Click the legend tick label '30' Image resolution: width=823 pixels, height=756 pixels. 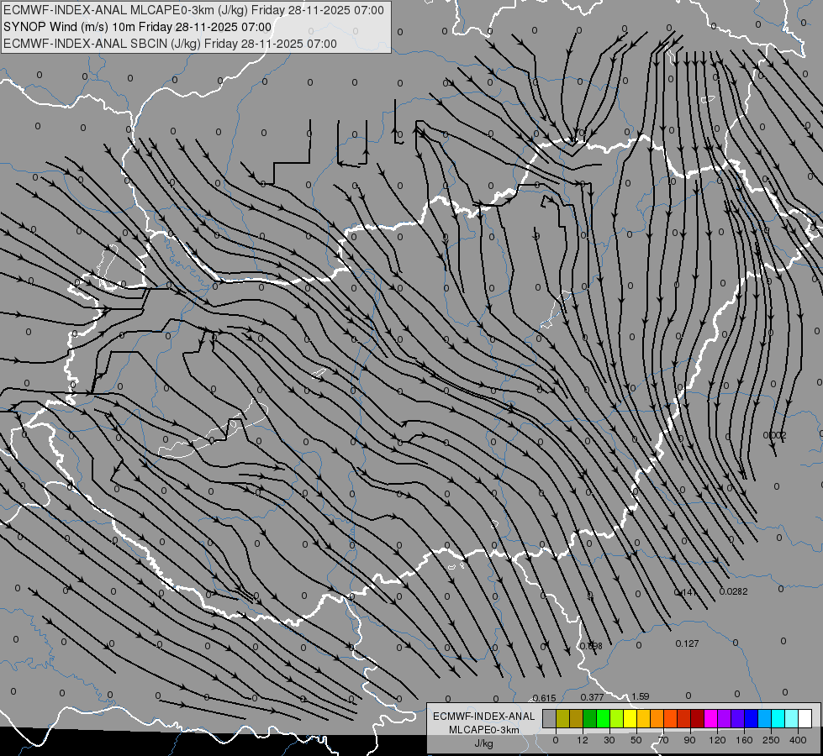pyautogui.click(x=609, y=740)
